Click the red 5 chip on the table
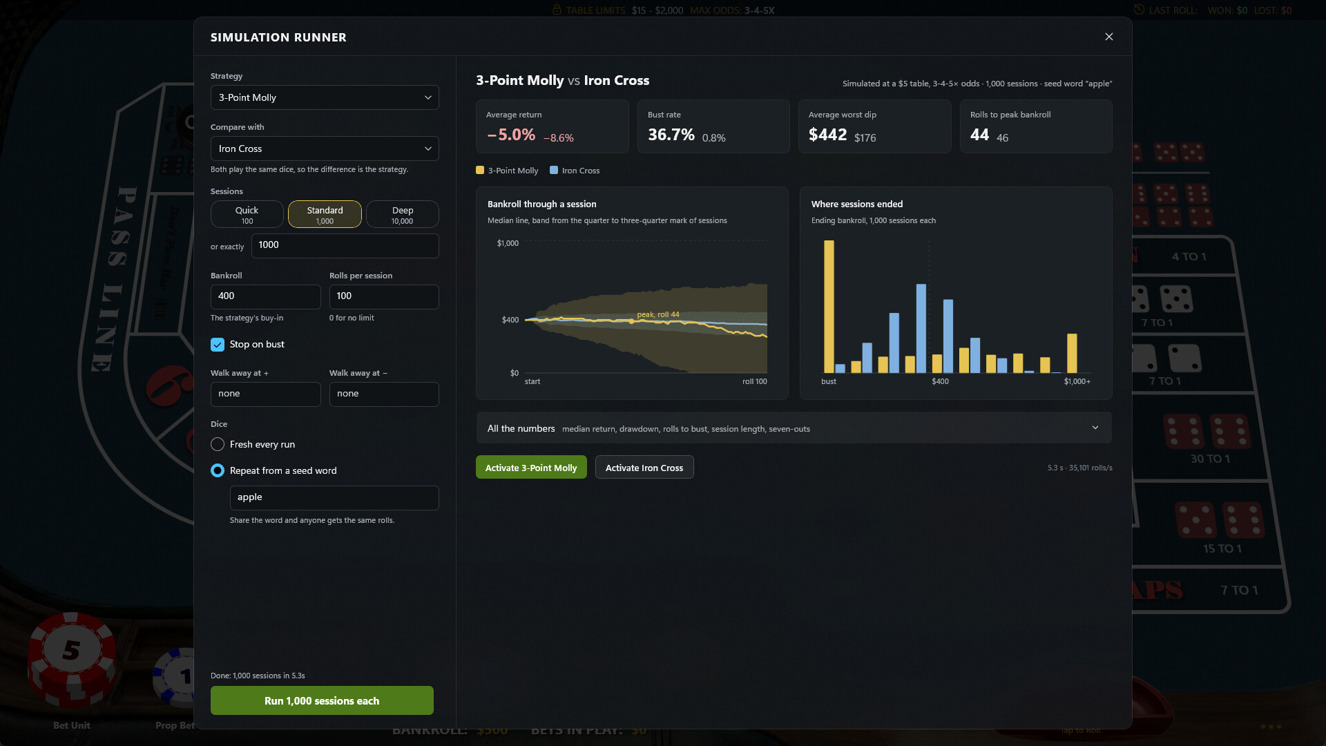 [x=72, y=660]
